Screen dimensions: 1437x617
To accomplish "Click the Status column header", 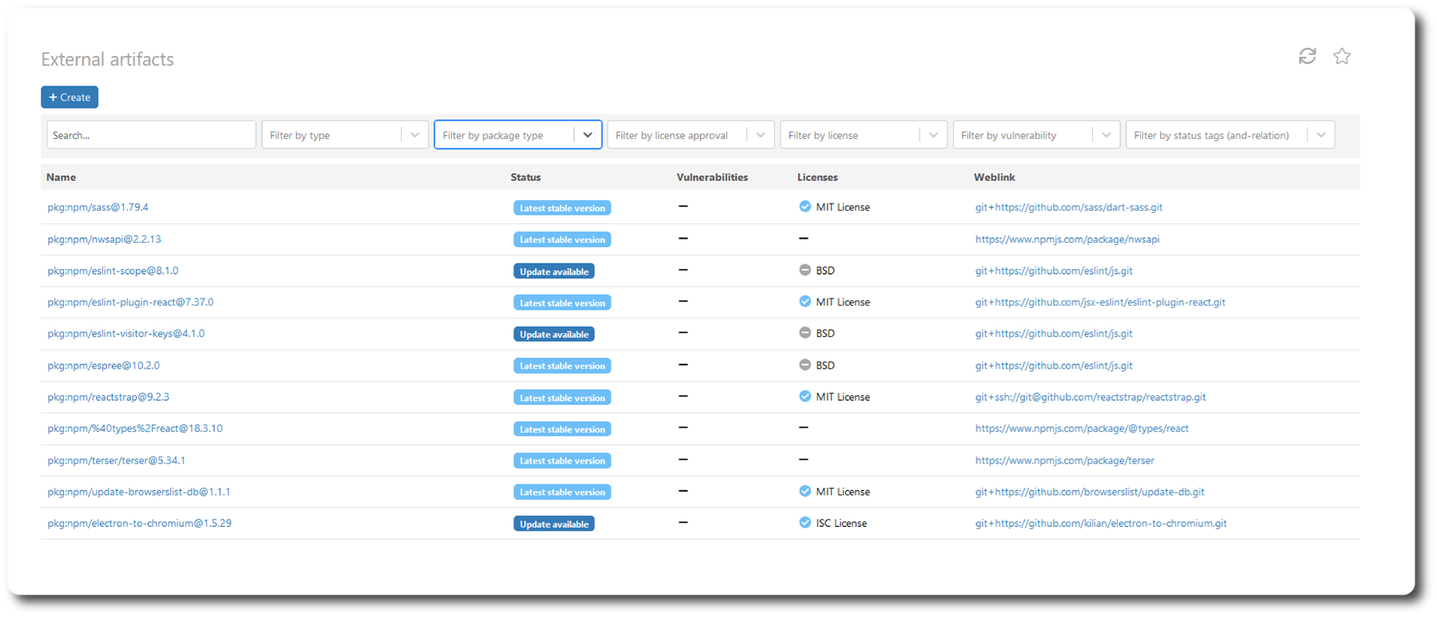I will pos(525,177).
